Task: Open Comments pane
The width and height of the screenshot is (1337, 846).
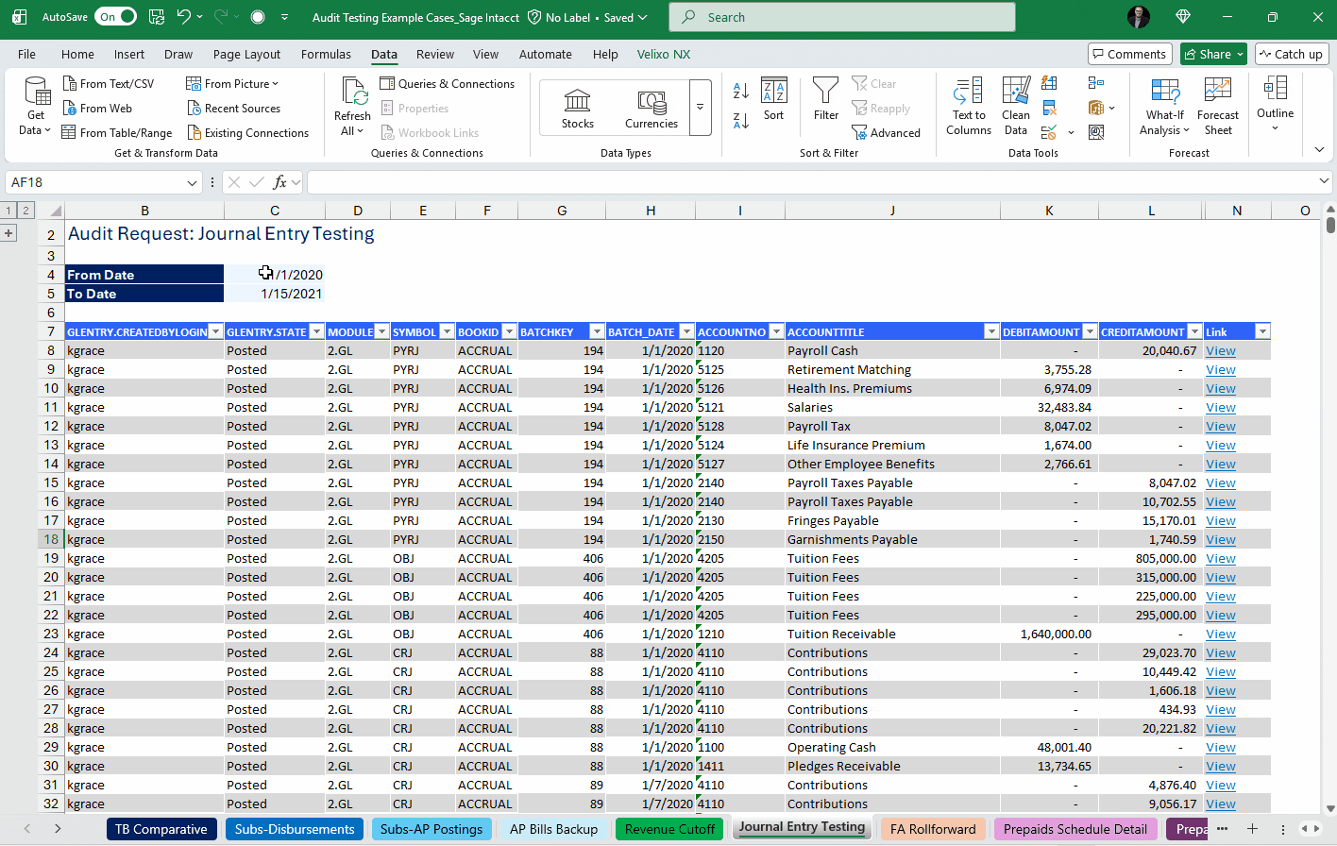Action: tap(1129, 54)
